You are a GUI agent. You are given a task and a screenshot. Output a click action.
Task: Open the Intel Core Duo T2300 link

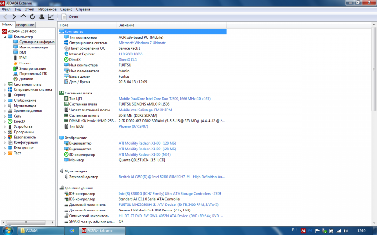click(x=164, y=99)
